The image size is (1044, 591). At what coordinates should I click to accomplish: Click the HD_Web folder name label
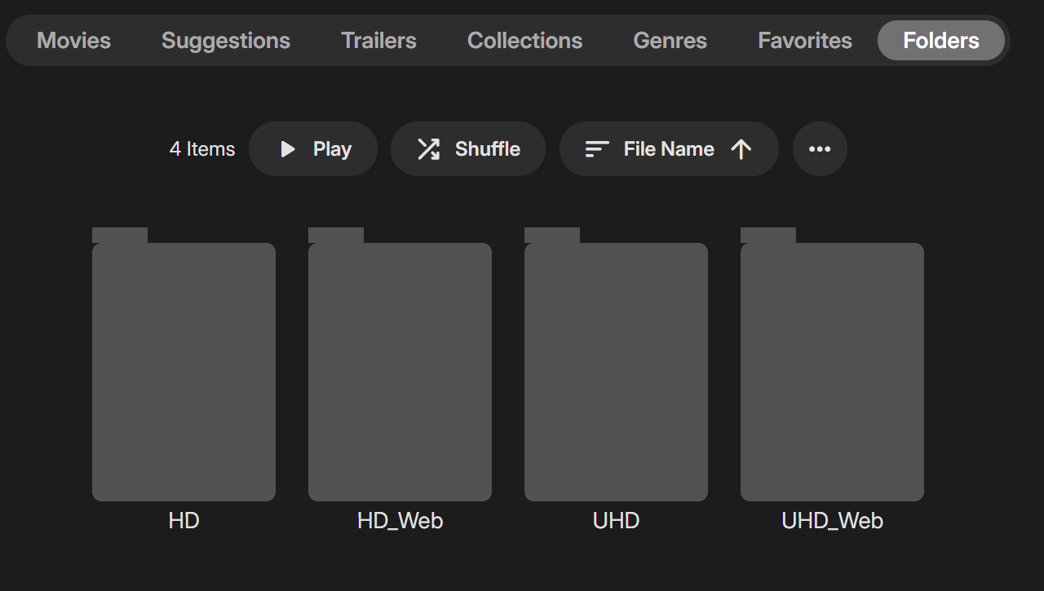tap(400, 521)
